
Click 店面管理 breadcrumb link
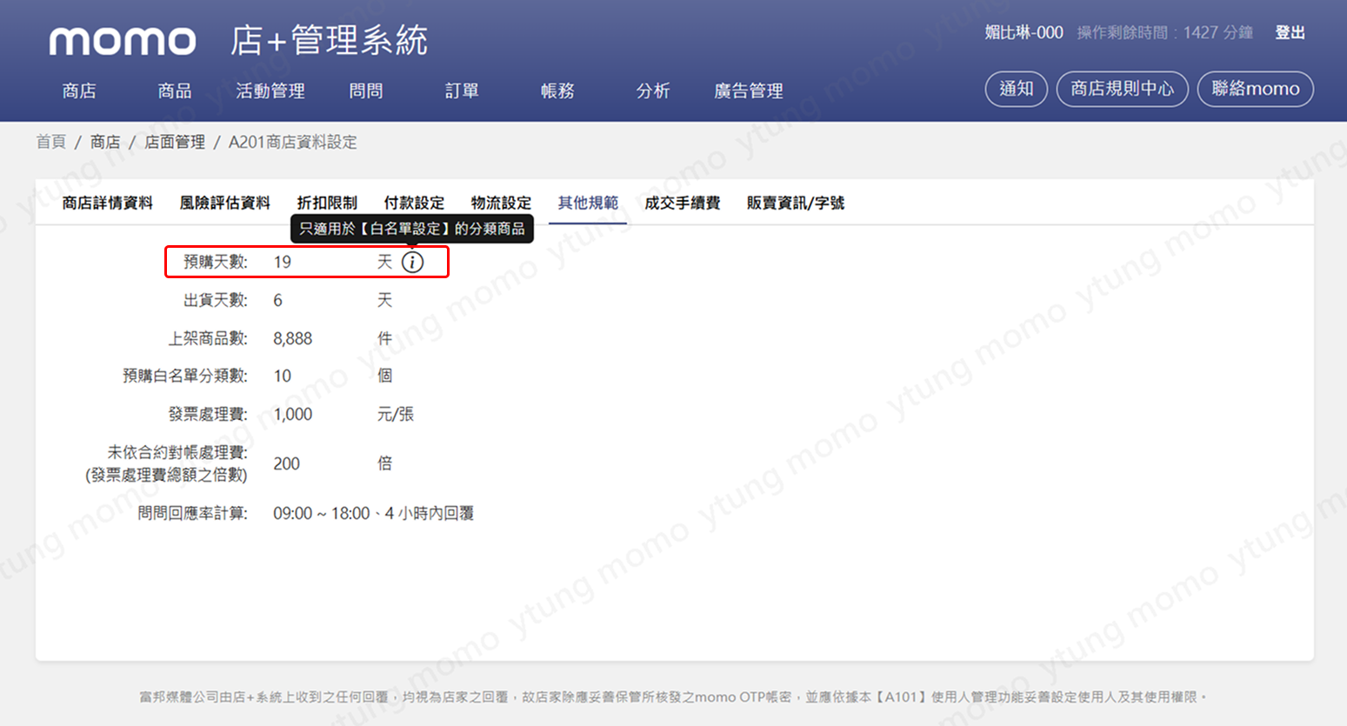[175, 142]
